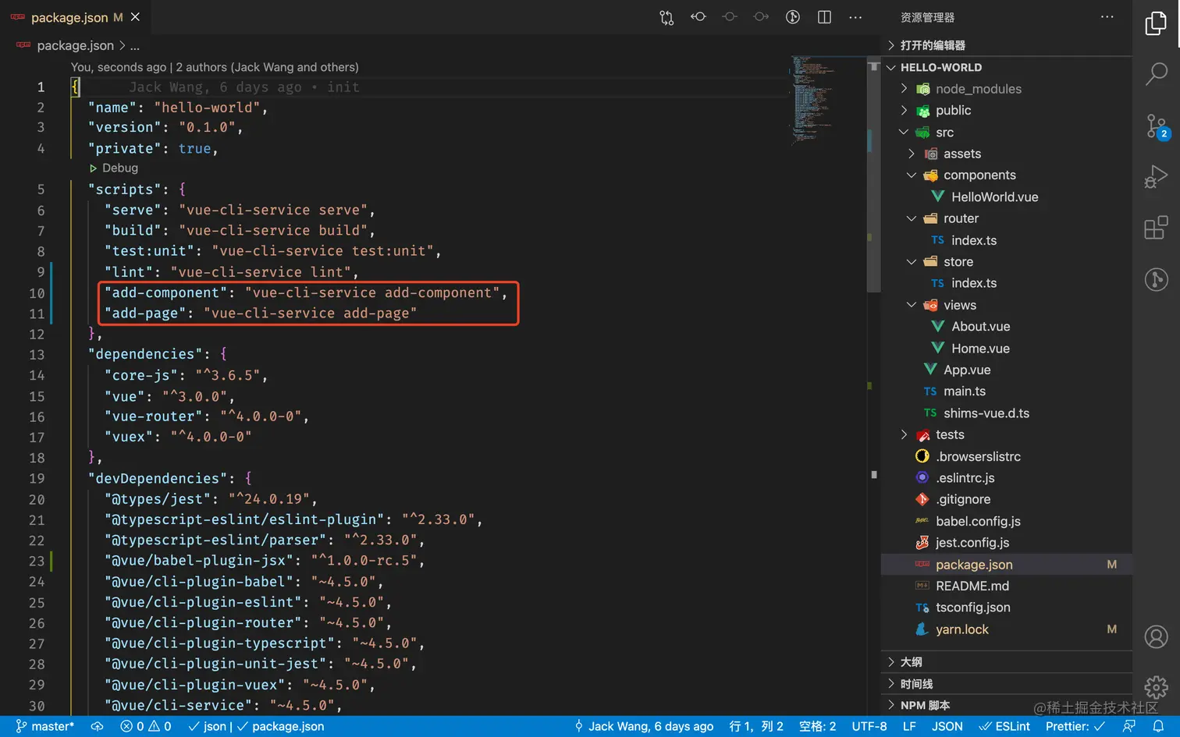Open README.md file

pos(1007,586)
